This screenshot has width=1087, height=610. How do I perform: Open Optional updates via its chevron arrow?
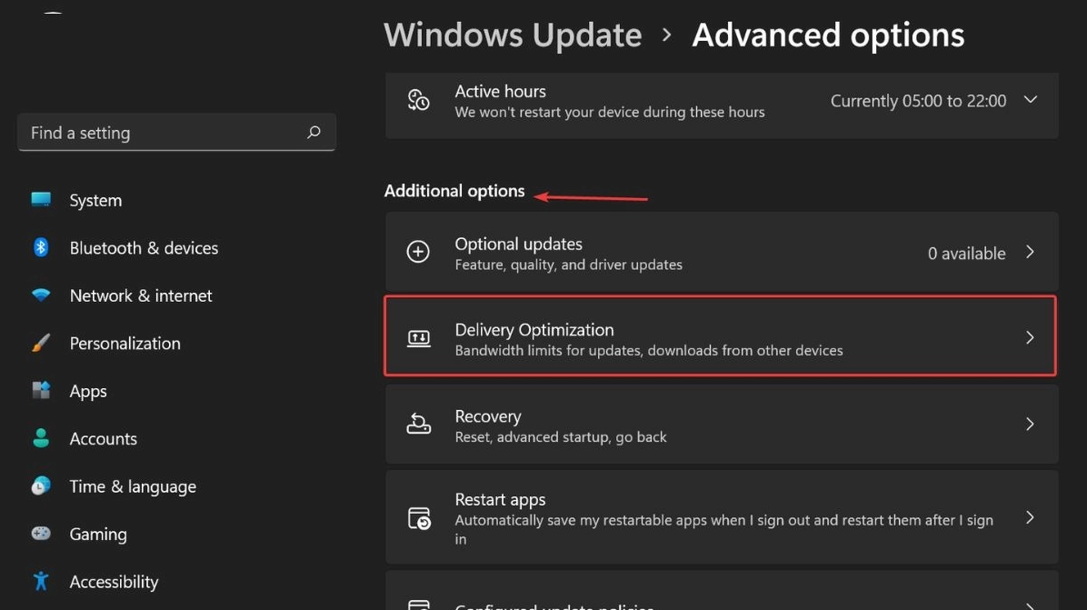[1030, 253]
